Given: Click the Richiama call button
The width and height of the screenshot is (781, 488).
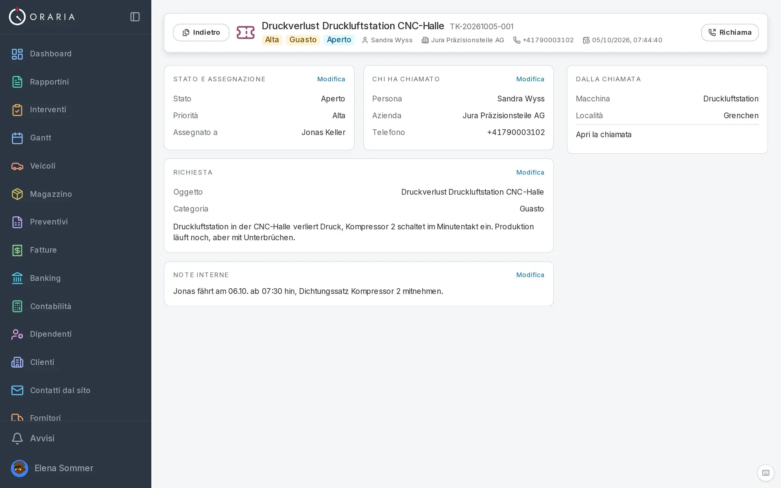Looking at the screenshot, I should point(730,33).
